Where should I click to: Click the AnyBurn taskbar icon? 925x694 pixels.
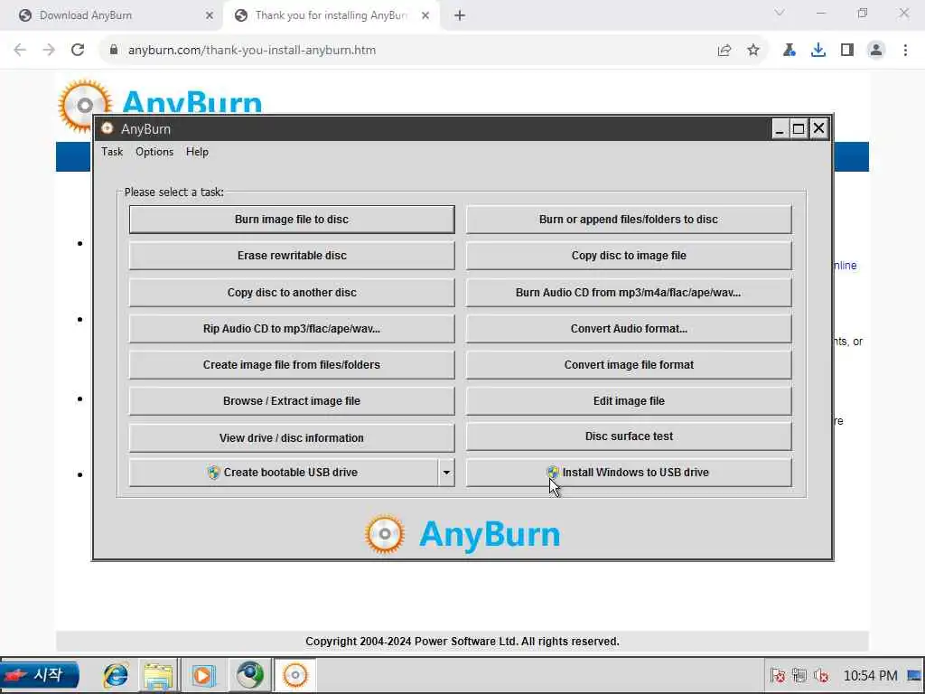295,675
